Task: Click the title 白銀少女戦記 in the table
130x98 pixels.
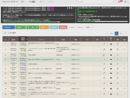Action: click(32, 55)
